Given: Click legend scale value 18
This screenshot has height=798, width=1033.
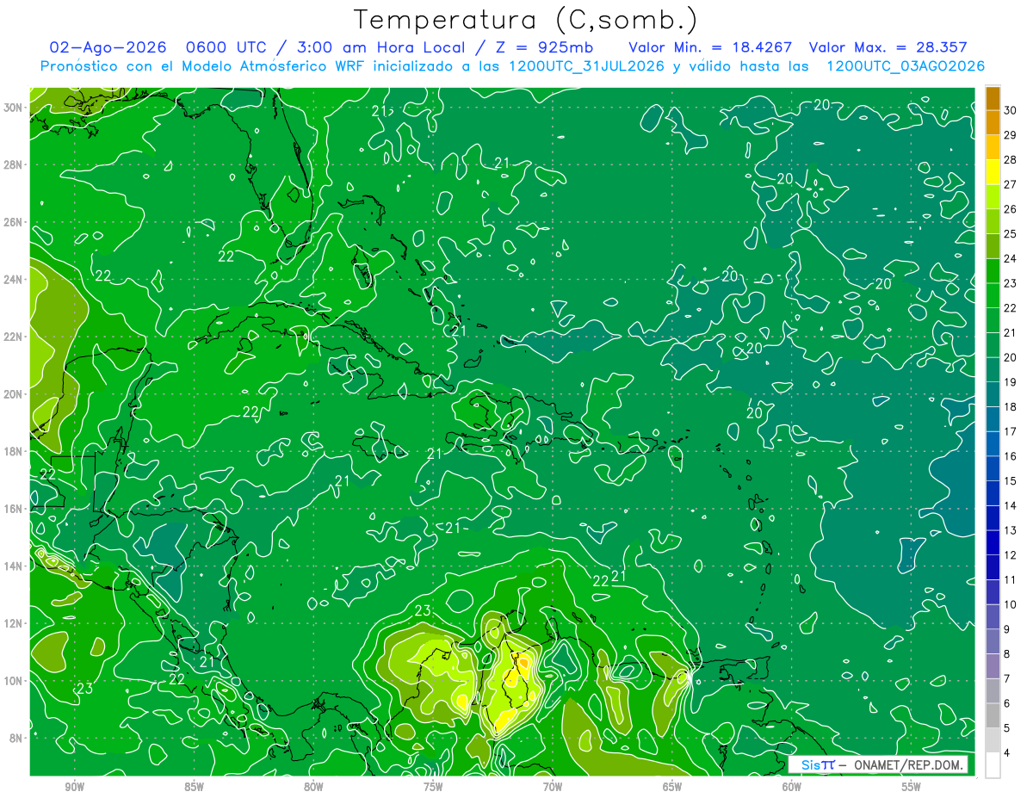Looking at the screenshot, I should pos(1011,406).
